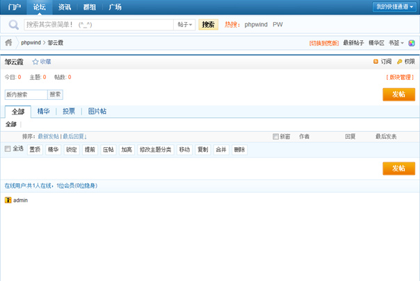
Task: Click the 锁定 button
Action: pos(72,150)
